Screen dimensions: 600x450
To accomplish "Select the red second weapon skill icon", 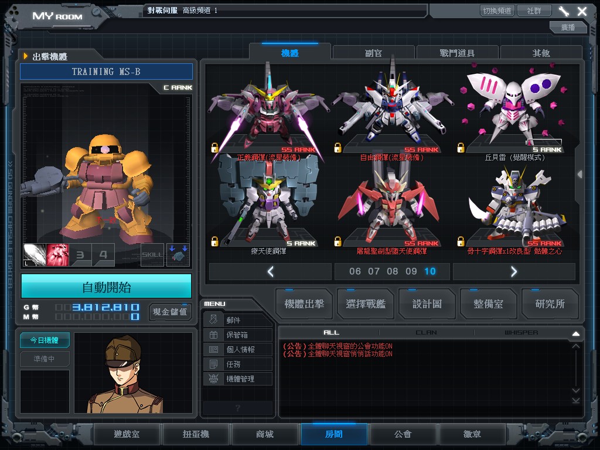I will tap(57, 255).
